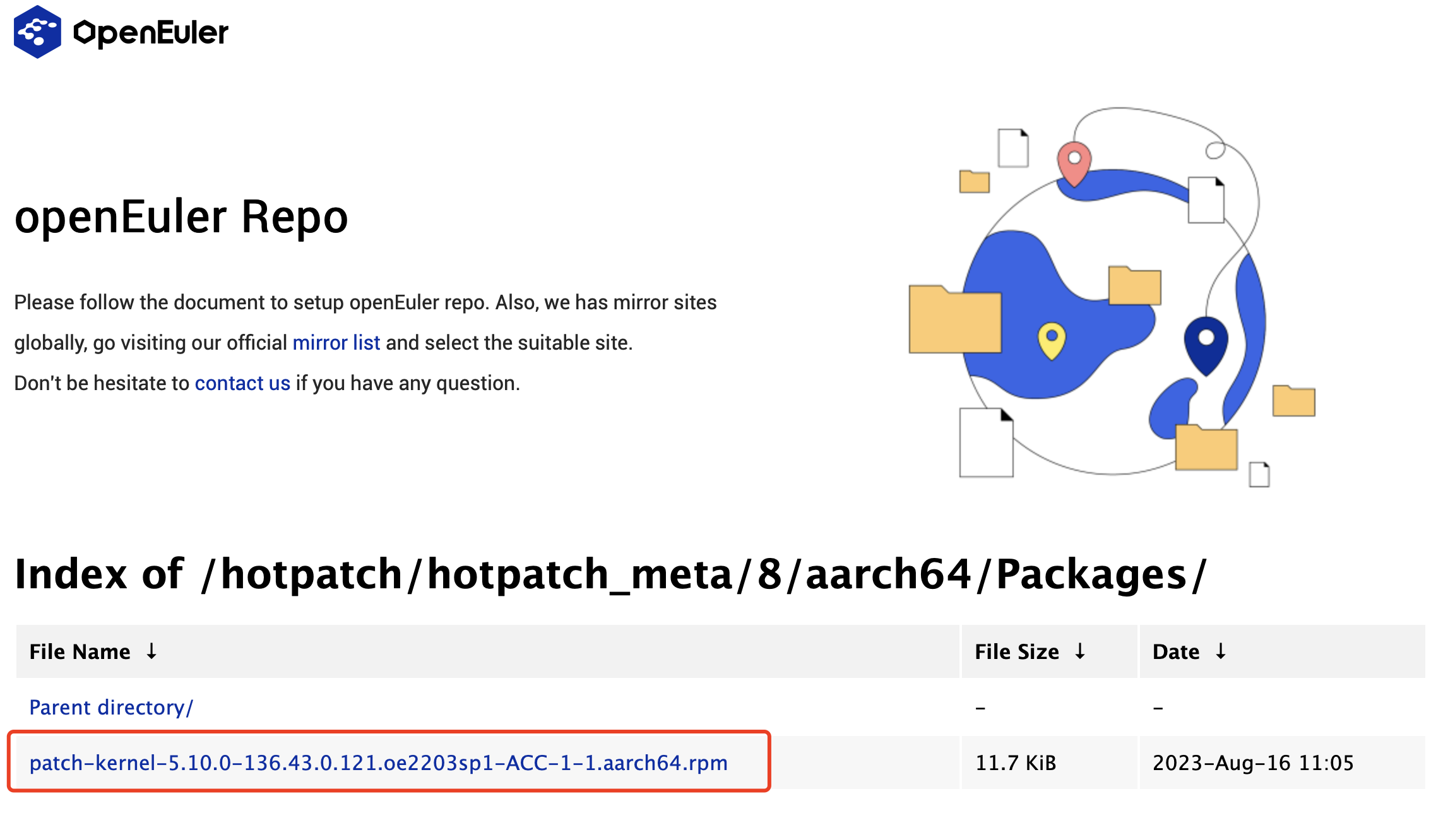Click the large folder icon left of the globe
This screenshot has width=1448, height=813.
[x=954, y=320]
